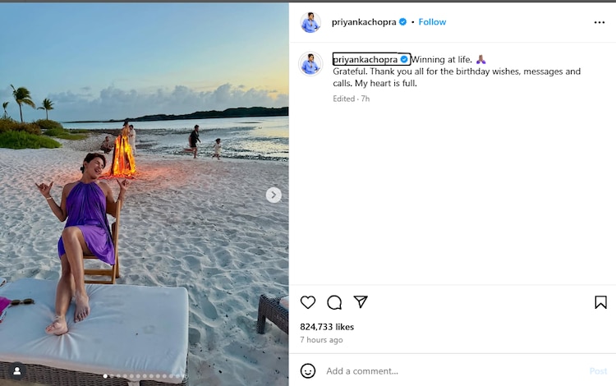Click the priyankachopra username in the caption
This screenshot has height=386, width=616.
coord(365,60)
